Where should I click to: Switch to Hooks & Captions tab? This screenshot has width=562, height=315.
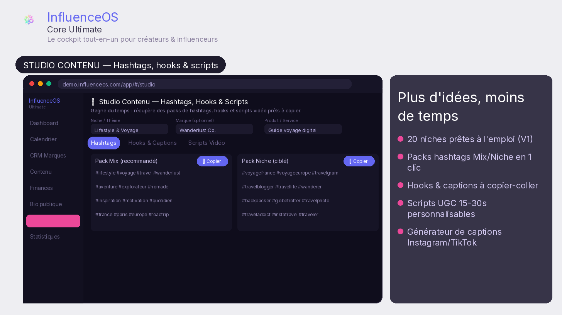(x=152, y=143)
